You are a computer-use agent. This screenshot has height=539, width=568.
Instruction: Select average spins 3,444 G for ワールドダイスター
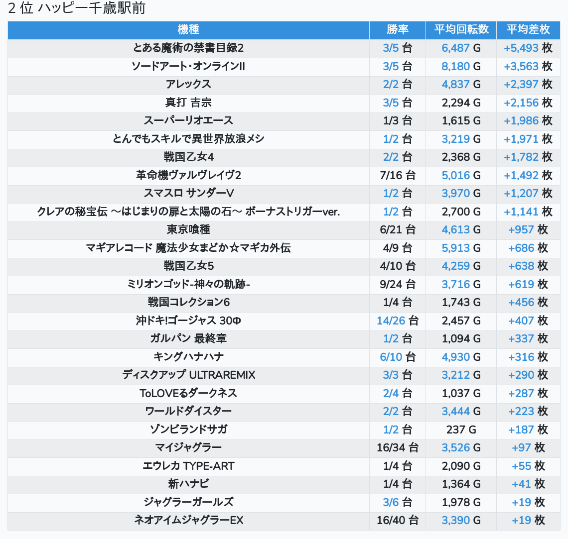pos(461,411)
